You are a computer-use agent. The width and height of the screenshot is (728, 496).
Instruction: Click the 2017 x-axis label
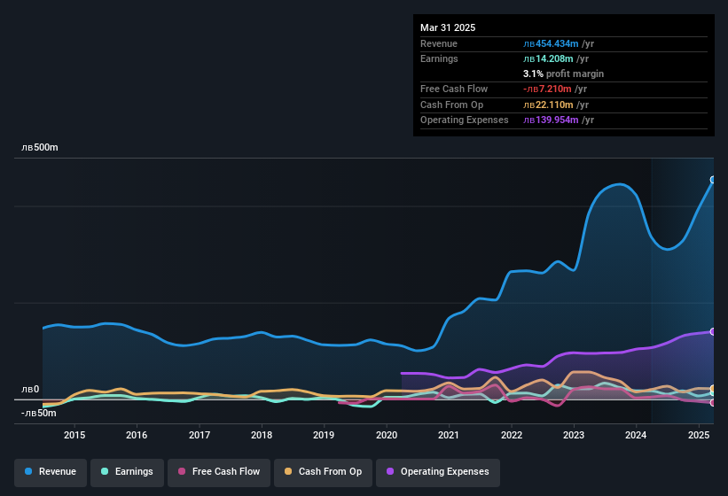coord(200,435)
